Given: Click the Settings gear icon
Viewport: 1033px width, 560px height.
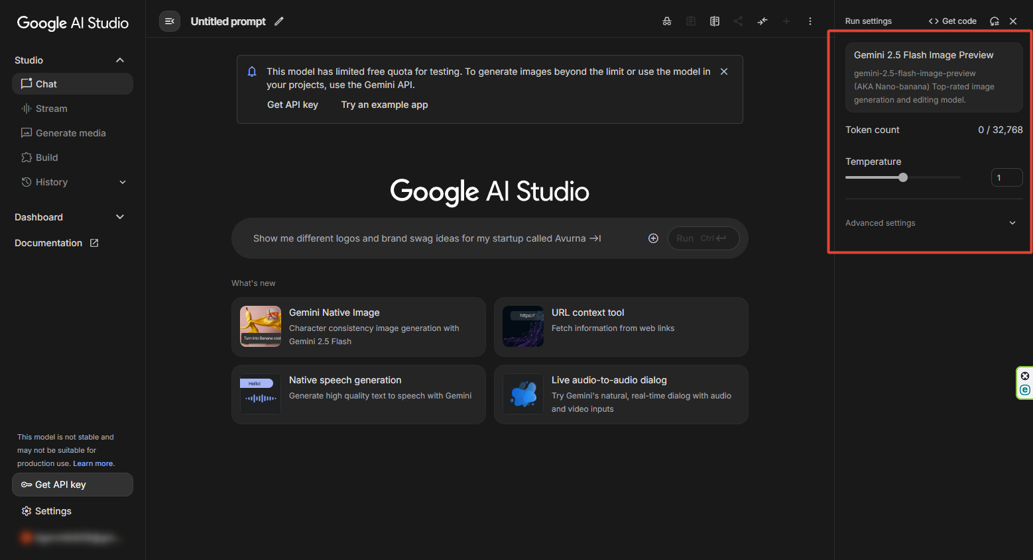Looking at the screenshot, I should coord(27,511).
